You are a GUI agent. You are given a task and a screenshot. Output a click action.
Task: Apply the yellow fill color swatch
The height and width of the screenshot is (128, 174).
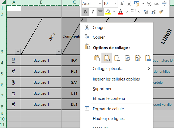pyautogui.click(x=108, y=12)
